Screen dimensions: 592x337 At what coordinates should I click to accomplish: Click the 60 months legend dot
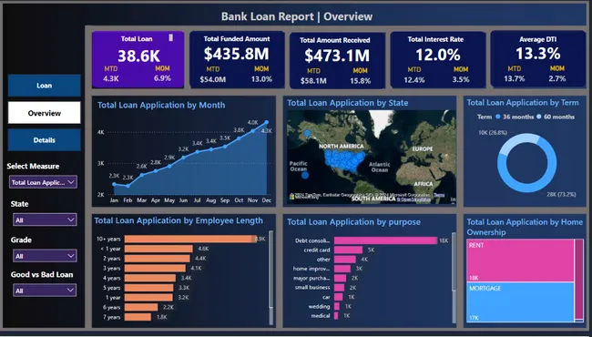pos(539,117)
